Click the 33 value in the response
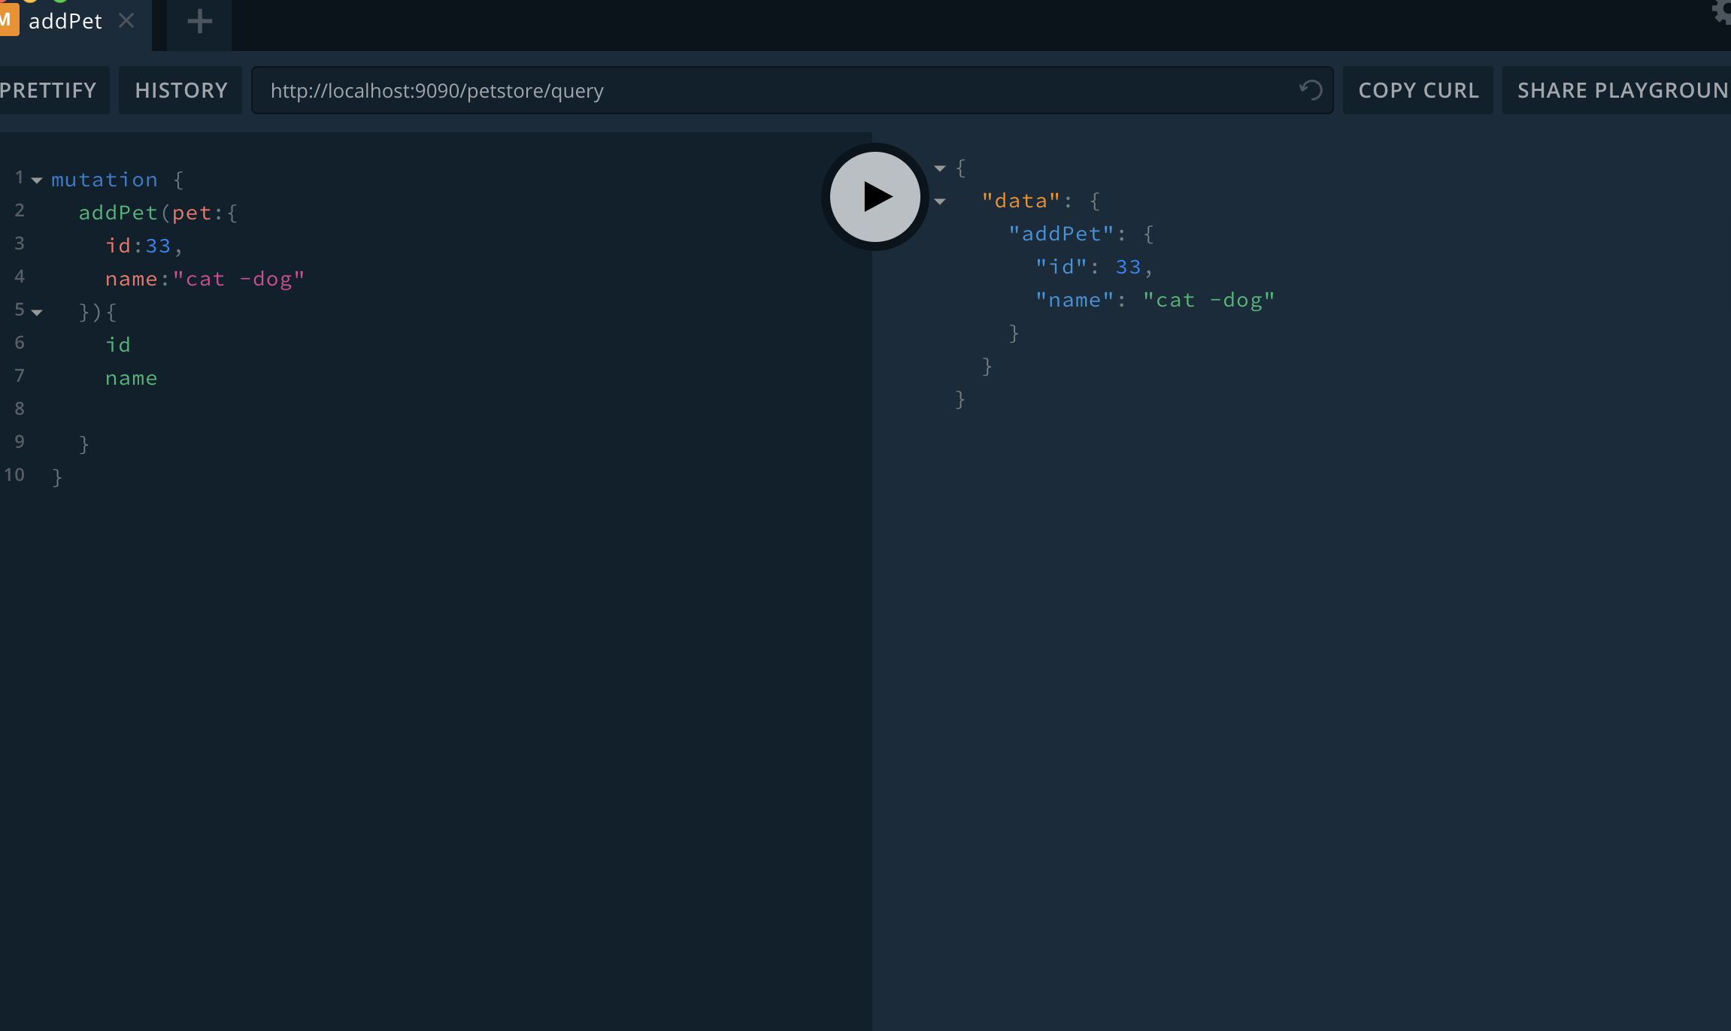The width and height of the screenshot is (1731, 1031). coord(1128,267)
